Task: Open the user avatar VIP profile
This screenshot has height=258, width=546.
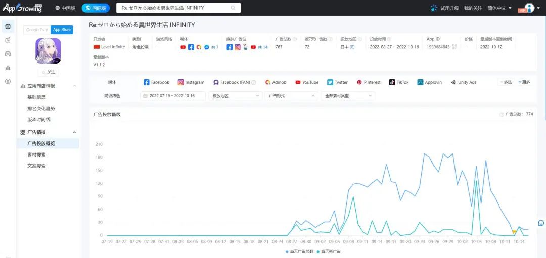Action: 529,8
